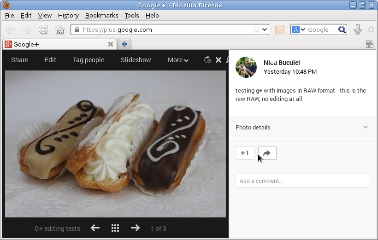Screen dimensions: 378x240
Task: Open the Help menu
Action: tap(152, 15)
